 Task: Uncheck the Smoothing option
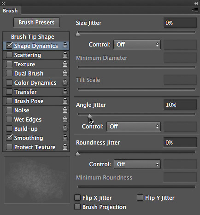click(9, 138)
